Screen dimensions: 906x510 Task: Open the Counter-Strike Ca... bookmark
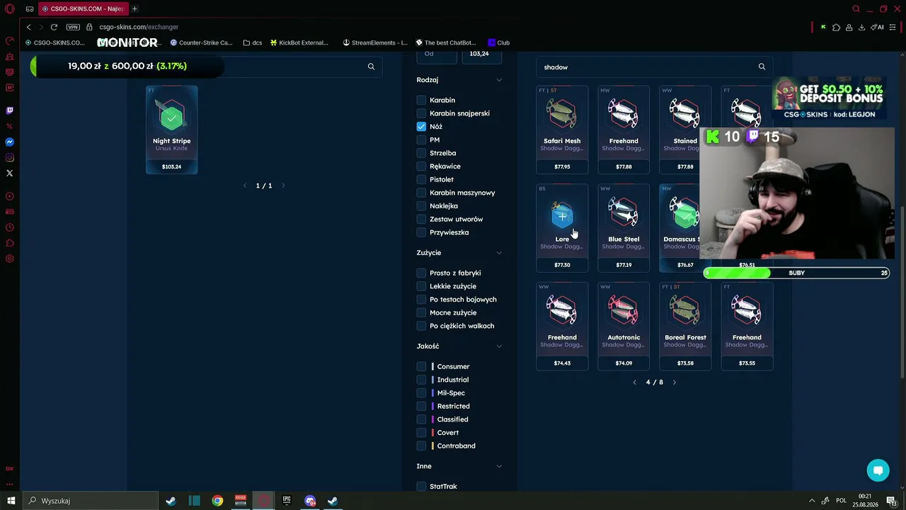click(x=201, y=42)
